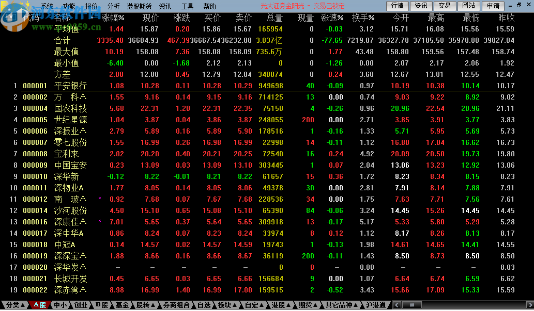Viewport: 534px width, 311px height.
Task: Select stock row 长城开发
Action: [x=262, y=279]
